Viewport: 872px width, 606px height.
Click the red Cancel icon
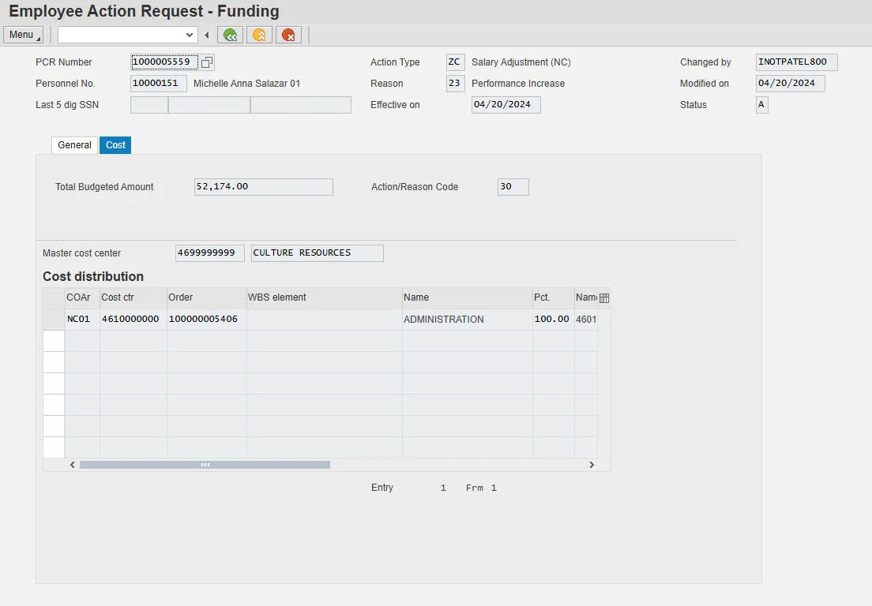[x=288, y=35]
